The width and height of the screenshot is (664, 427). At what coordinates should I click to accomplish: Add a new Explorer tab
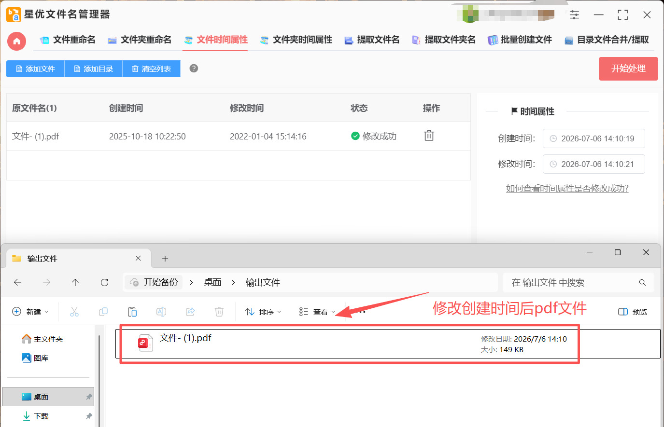click(x=165, y=259)
